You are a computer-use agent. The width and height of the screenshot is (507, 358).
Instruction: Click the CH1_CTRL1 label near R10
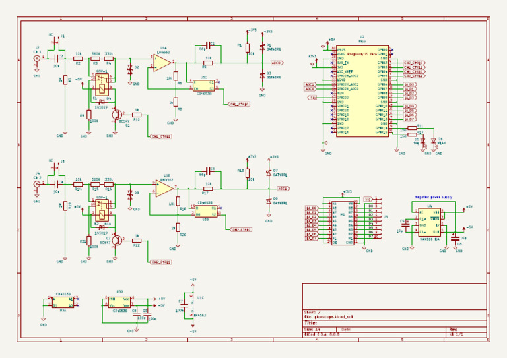coord(162,136)
